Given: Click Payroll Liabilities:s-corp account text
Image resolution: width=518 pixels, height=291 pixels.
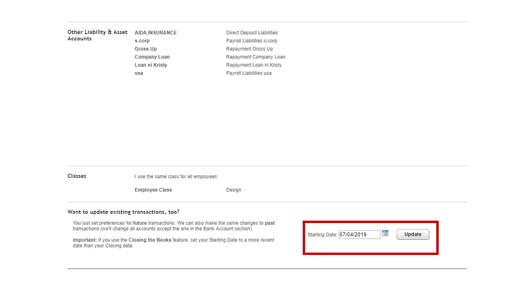Looking at the screenshot, I should tap(251, 40).
